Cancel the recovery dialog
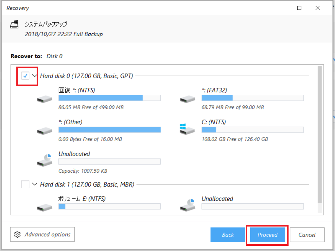335x251 pixels. coord(307,235)
